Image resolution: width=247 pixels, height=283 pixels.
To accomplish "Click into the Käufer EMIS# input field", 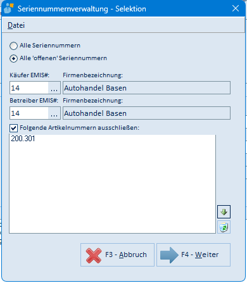I will (29, 88).
